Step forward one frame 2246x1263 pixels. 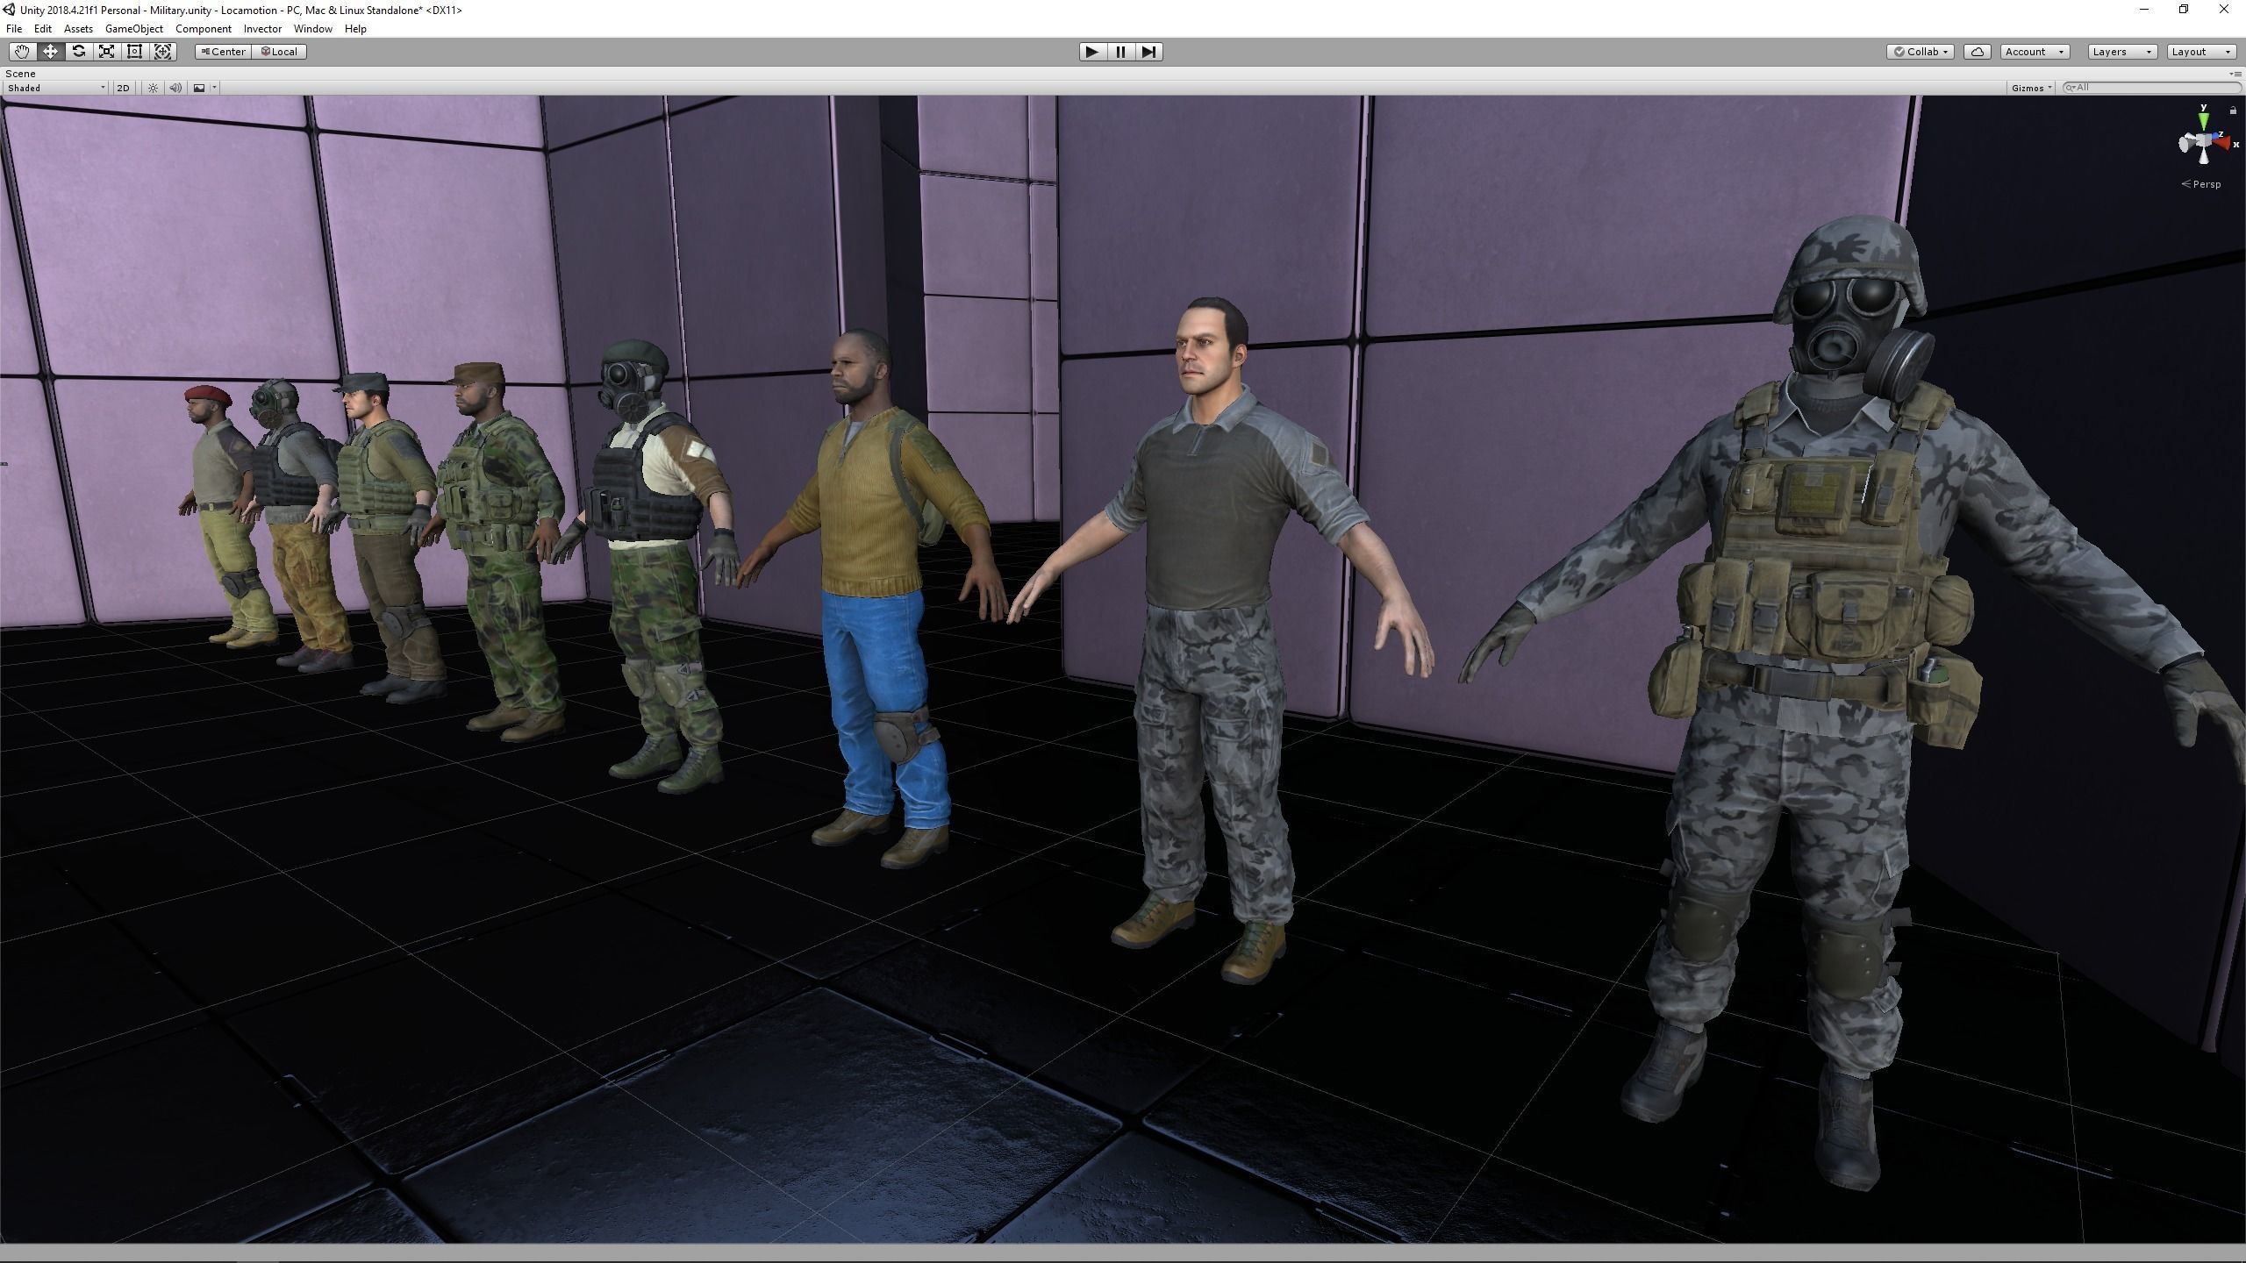pyautogui.click(x=1148, y=52)
